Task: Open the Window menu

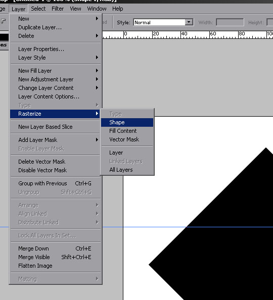Action: tap(97, 9)
